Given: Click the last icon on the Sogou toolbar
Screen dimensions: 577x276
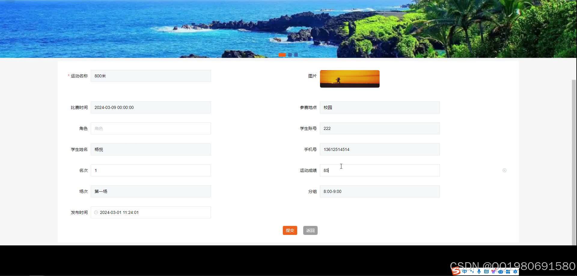Looking at the screenshot, I should pyautogui.click(x=515, y=271).
